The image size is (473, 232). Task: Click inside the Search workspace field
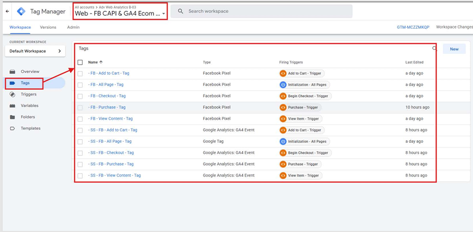point(261,11)
